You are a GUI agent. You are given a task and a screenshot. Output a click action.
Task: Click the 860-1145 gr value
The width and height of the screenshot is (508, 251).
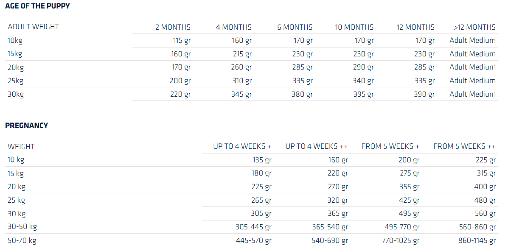tap(477, 241)
